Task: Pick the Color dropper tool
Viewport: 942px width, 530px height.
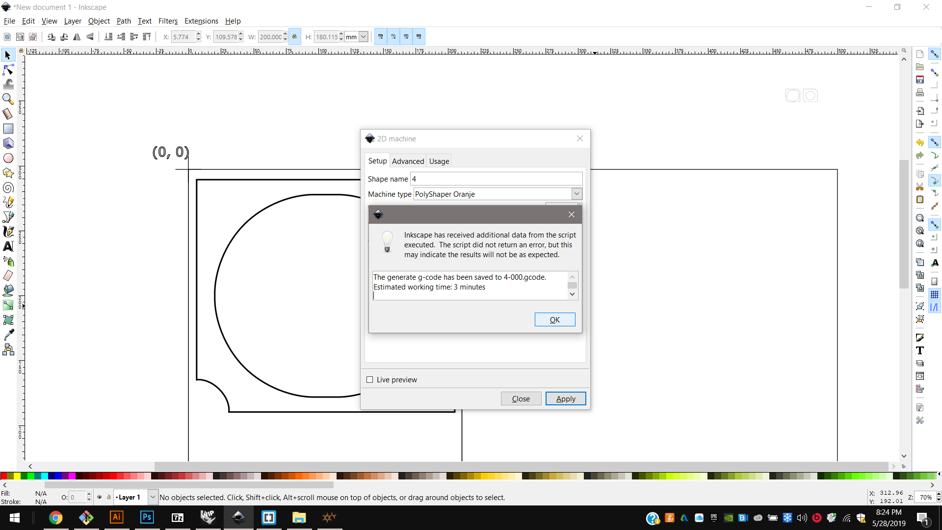Action: [8, 335]
